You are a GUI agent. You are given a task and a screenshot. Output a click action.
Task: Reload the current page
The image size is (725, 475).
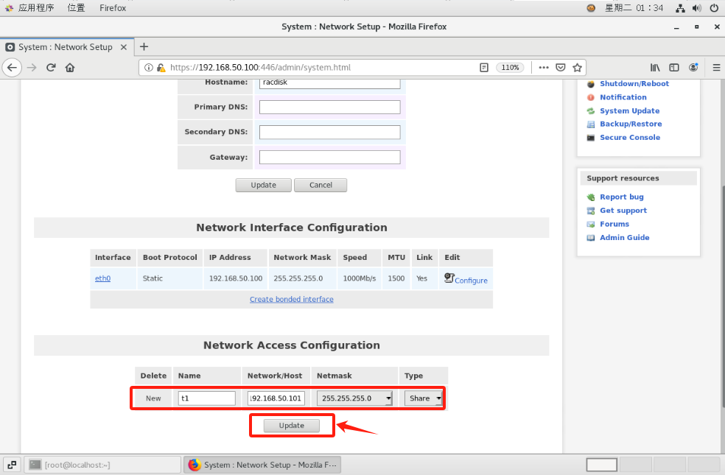point(51,68)
